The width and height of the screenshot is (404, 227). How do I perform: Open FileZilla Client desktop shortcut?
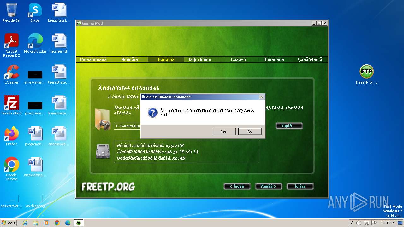11,105
